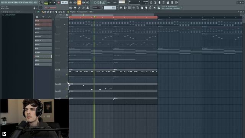Open the Browser view icon

[138, 8]
